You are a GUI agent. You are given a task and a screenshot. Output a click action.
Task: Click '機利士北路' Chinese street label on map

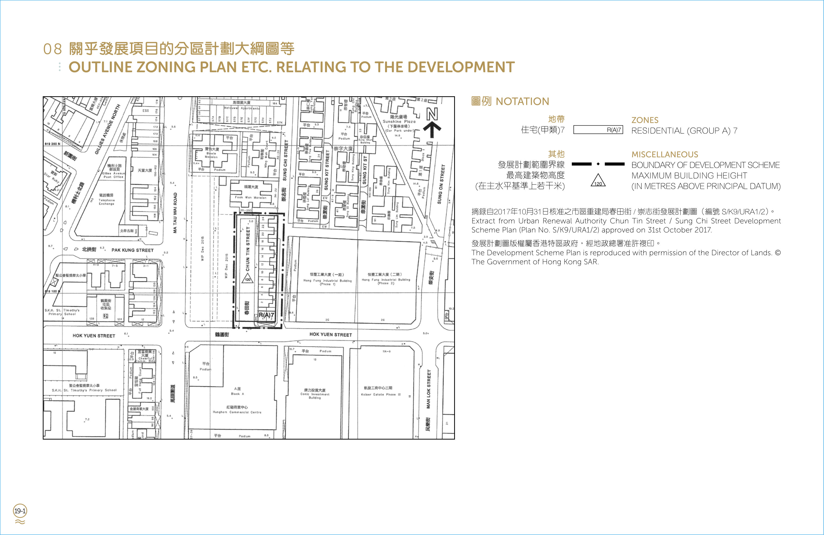pos(78,193)
